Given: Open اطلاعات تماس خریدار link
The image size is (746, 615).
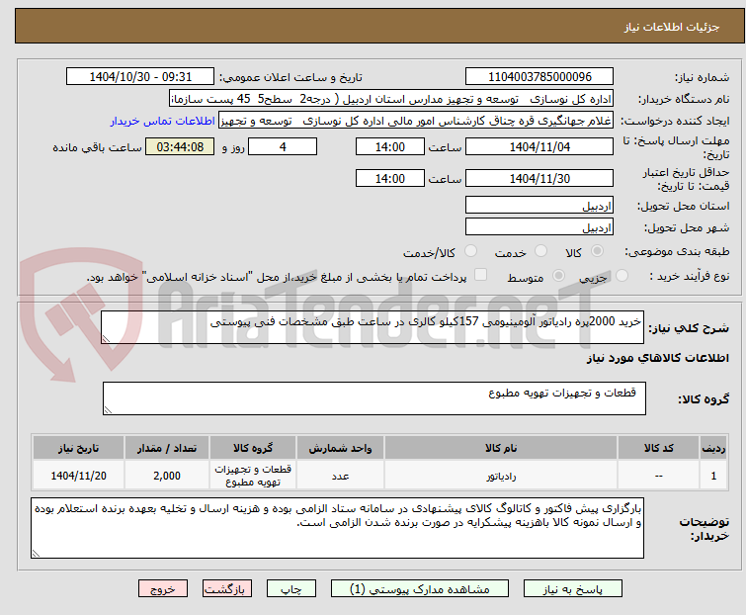Looking at the screenshot, I should [x=163, y=121].
